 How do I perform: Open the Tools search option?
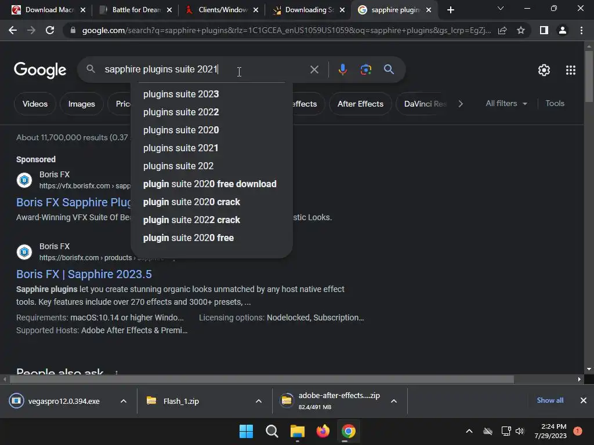pyautogui.click(x=555, y=103)
